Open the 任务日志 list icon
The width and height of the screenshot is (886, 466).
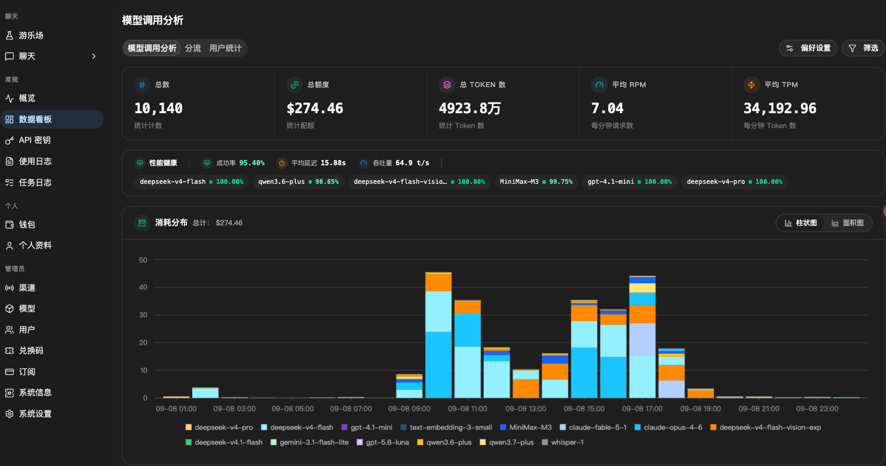tap(9, 183)
